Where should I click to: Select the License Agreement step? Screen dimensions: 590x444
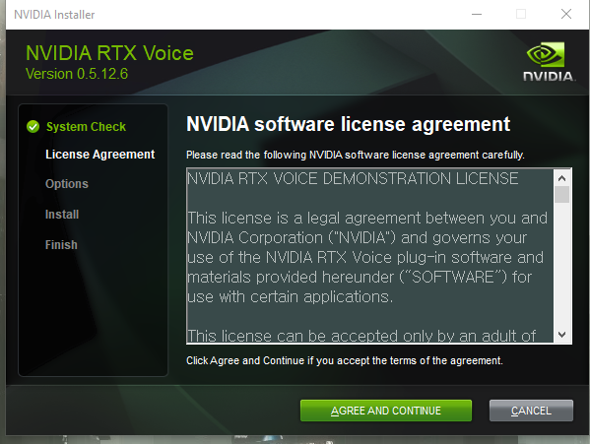pyautogui.click(x=99, y=155)
